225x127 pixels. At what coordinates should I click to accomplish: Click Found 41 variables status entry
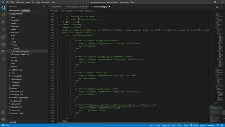point(207,125)
